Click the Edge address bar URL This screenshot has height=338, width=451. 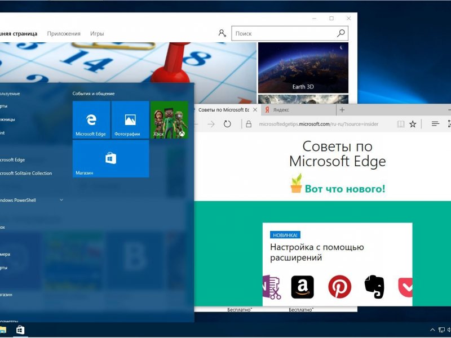(x=319, y=124)
